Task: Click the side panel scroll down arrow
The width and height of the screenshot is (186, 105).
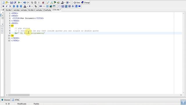Action: pos(3,24)
